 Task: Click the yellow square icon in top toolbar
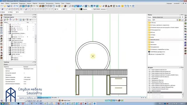point(122,6)
